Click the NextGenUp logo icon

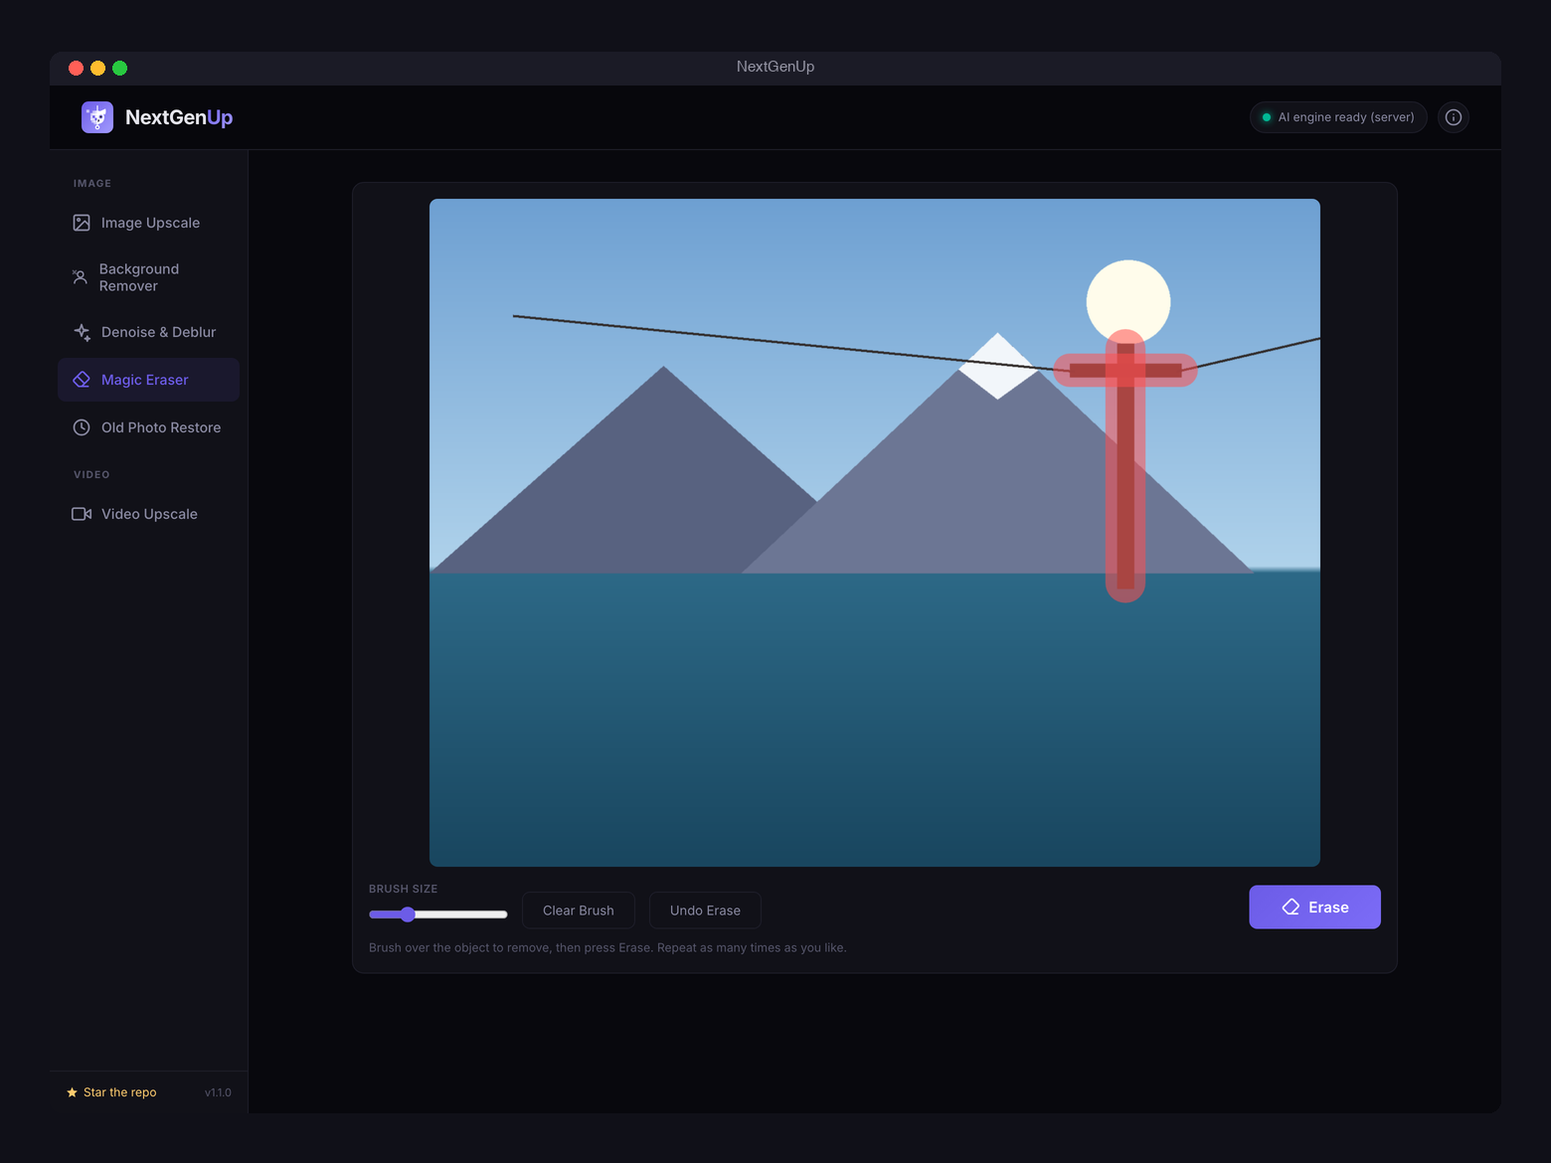(97, 117)
